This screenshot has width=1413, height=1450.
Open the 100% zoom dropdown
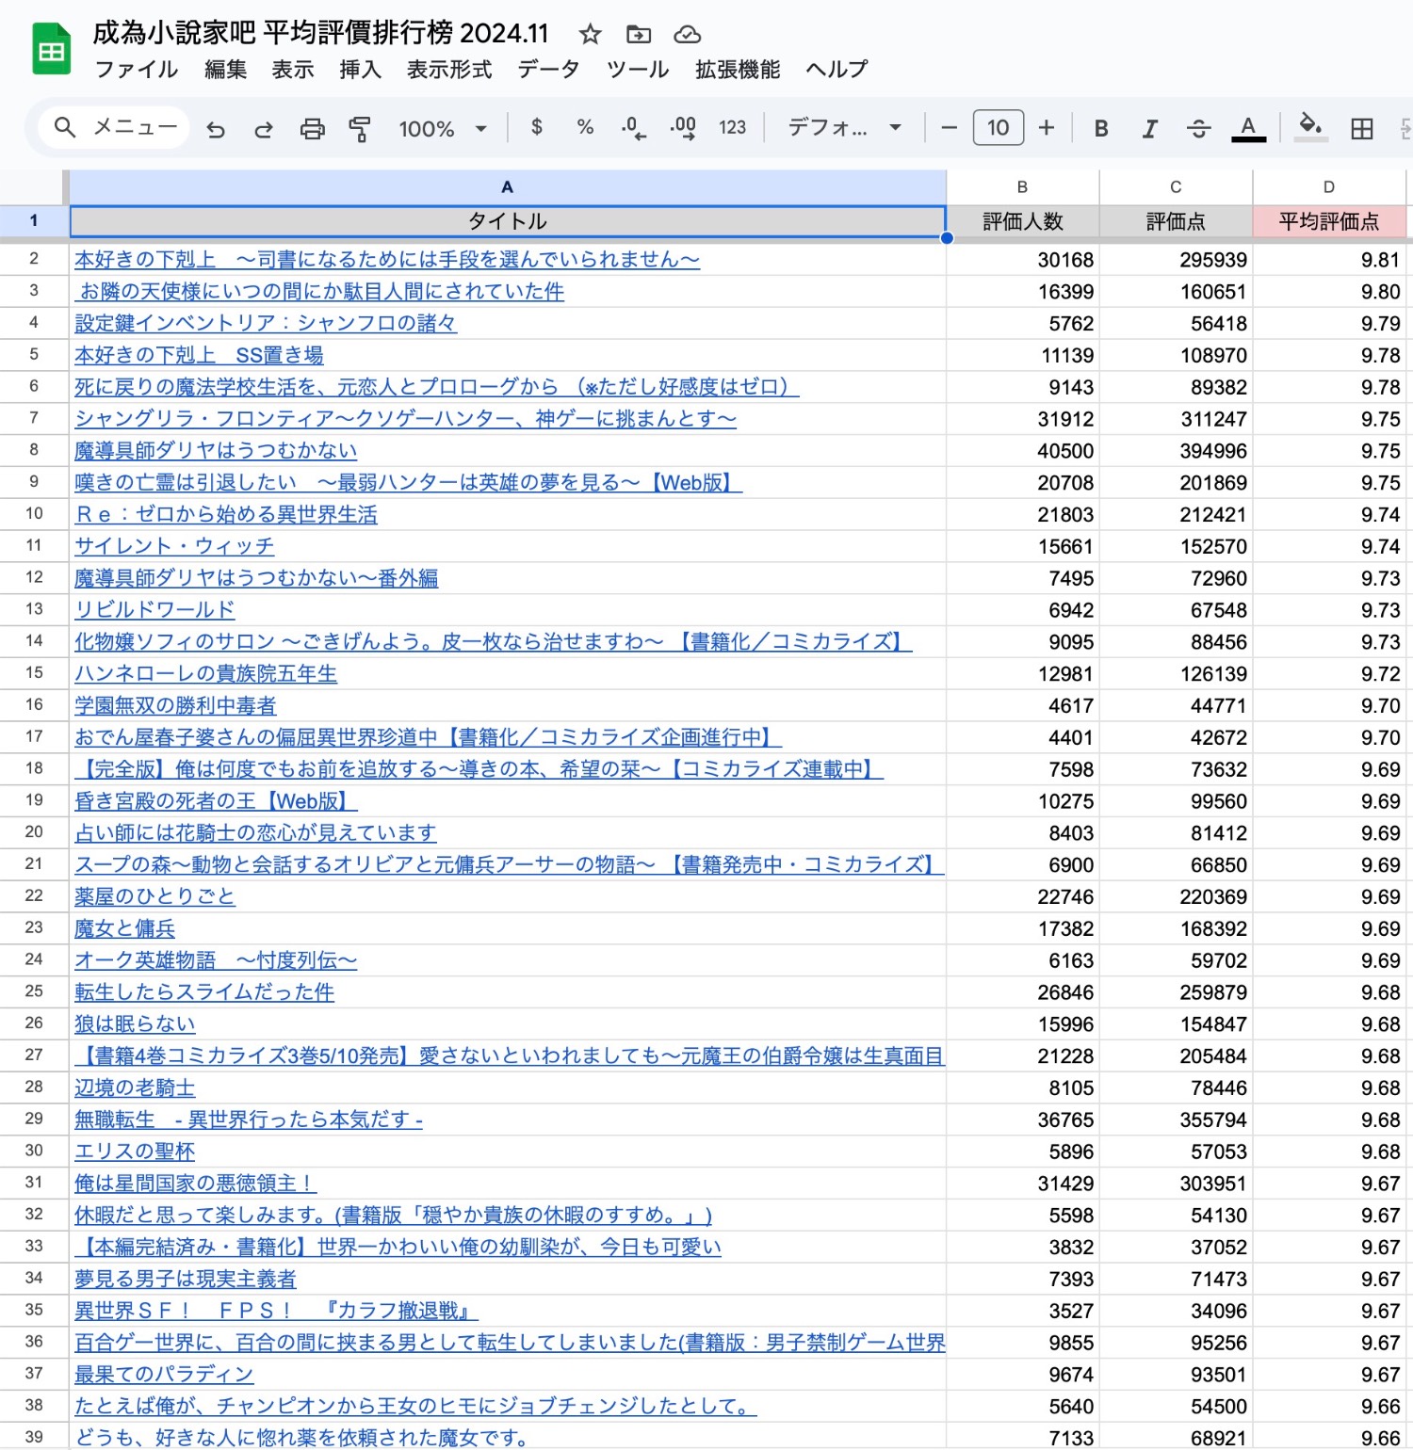[442, 129]
